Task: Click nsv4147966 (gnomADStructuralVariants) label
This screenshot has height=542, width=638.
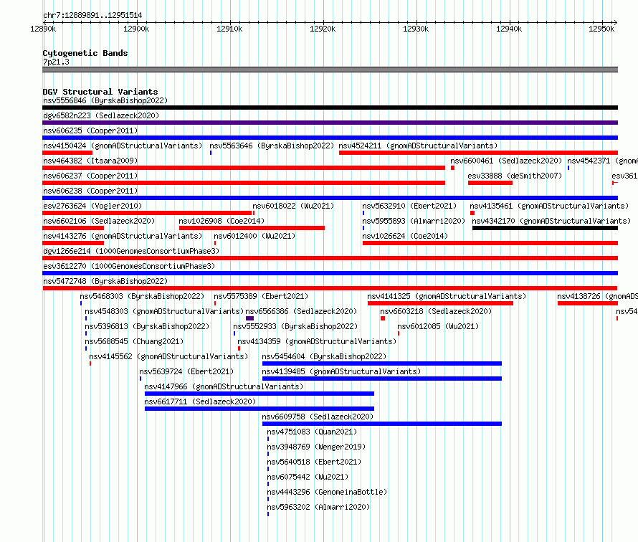Action: [224, 386]
